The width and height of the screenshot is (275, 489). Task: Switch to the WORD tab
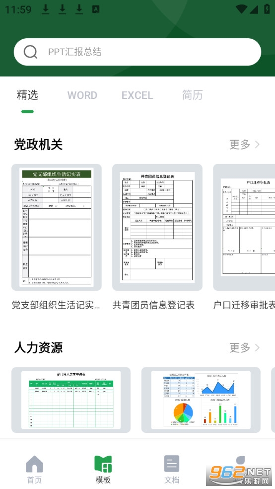click(82, 95)
